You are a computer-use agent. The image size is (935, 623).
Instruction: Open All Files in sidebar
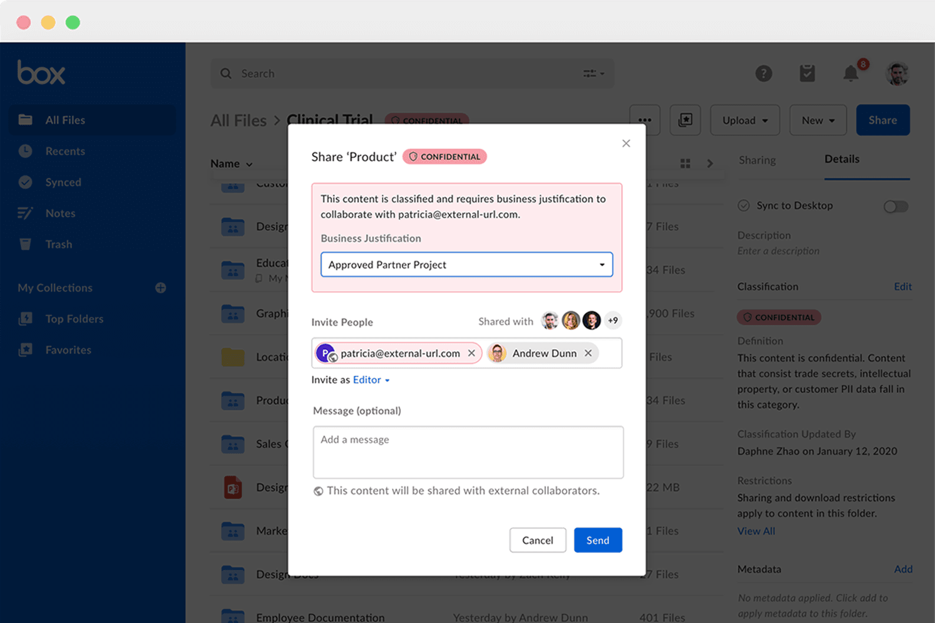point(92,120)
